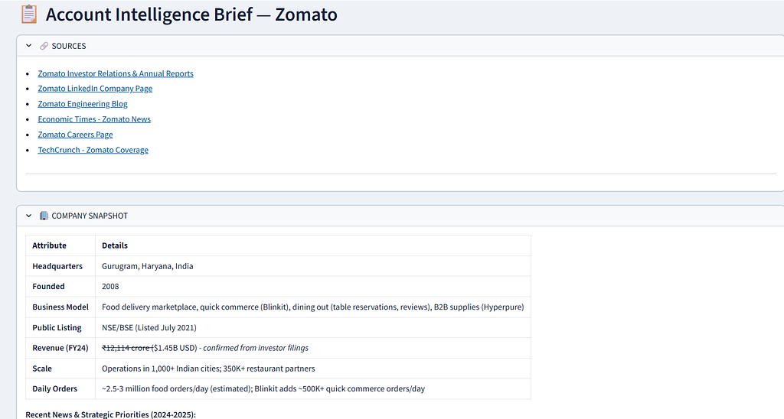Click the Operations in 1,000+ Indian cities cell
Image resolution: width=784 pixels, height=419 pixels.
point(313,369)
